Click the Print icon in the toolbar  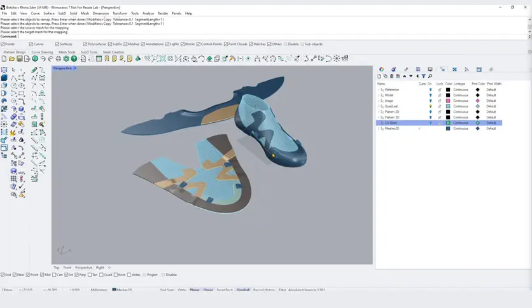[59, 59]
